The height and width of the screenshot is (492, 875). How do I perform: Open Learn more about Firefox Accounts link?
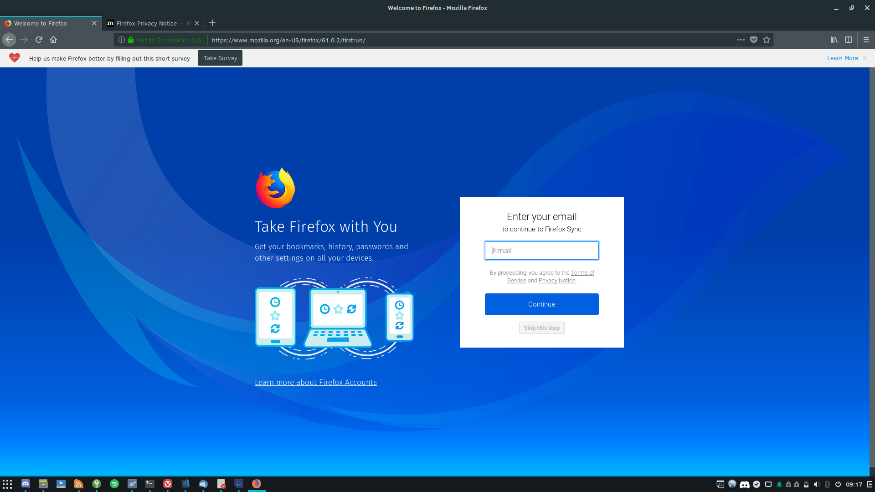point(316,382)
